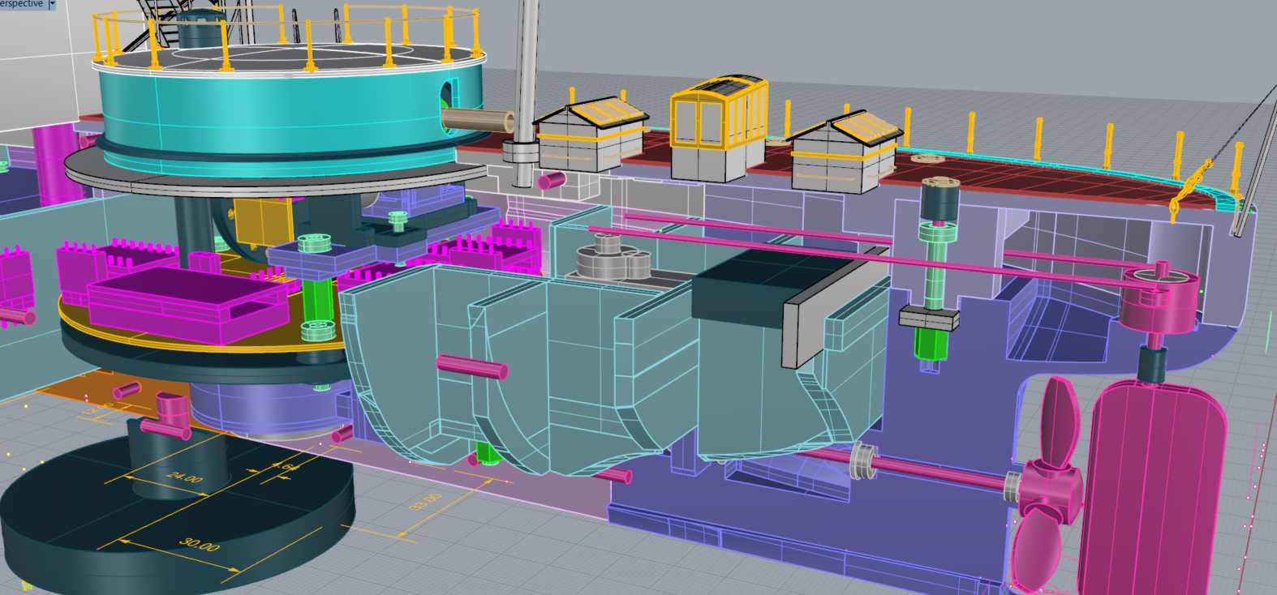Screen dimensions: 1277x595
Task: Click the Perspective viewport title label
Action: point(21,4)
